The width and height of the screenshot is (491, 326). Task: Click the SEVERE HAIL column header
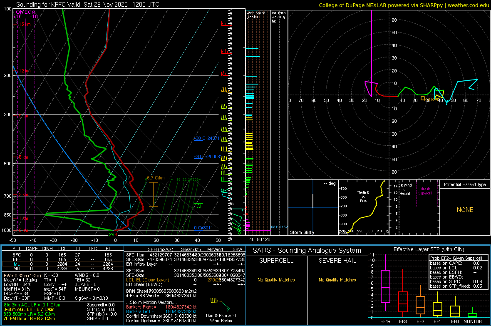337,261
